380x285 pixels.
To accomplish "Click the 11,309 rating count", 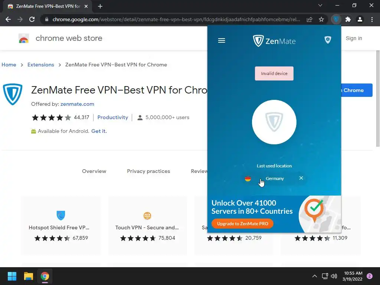I will click(340, 238).
